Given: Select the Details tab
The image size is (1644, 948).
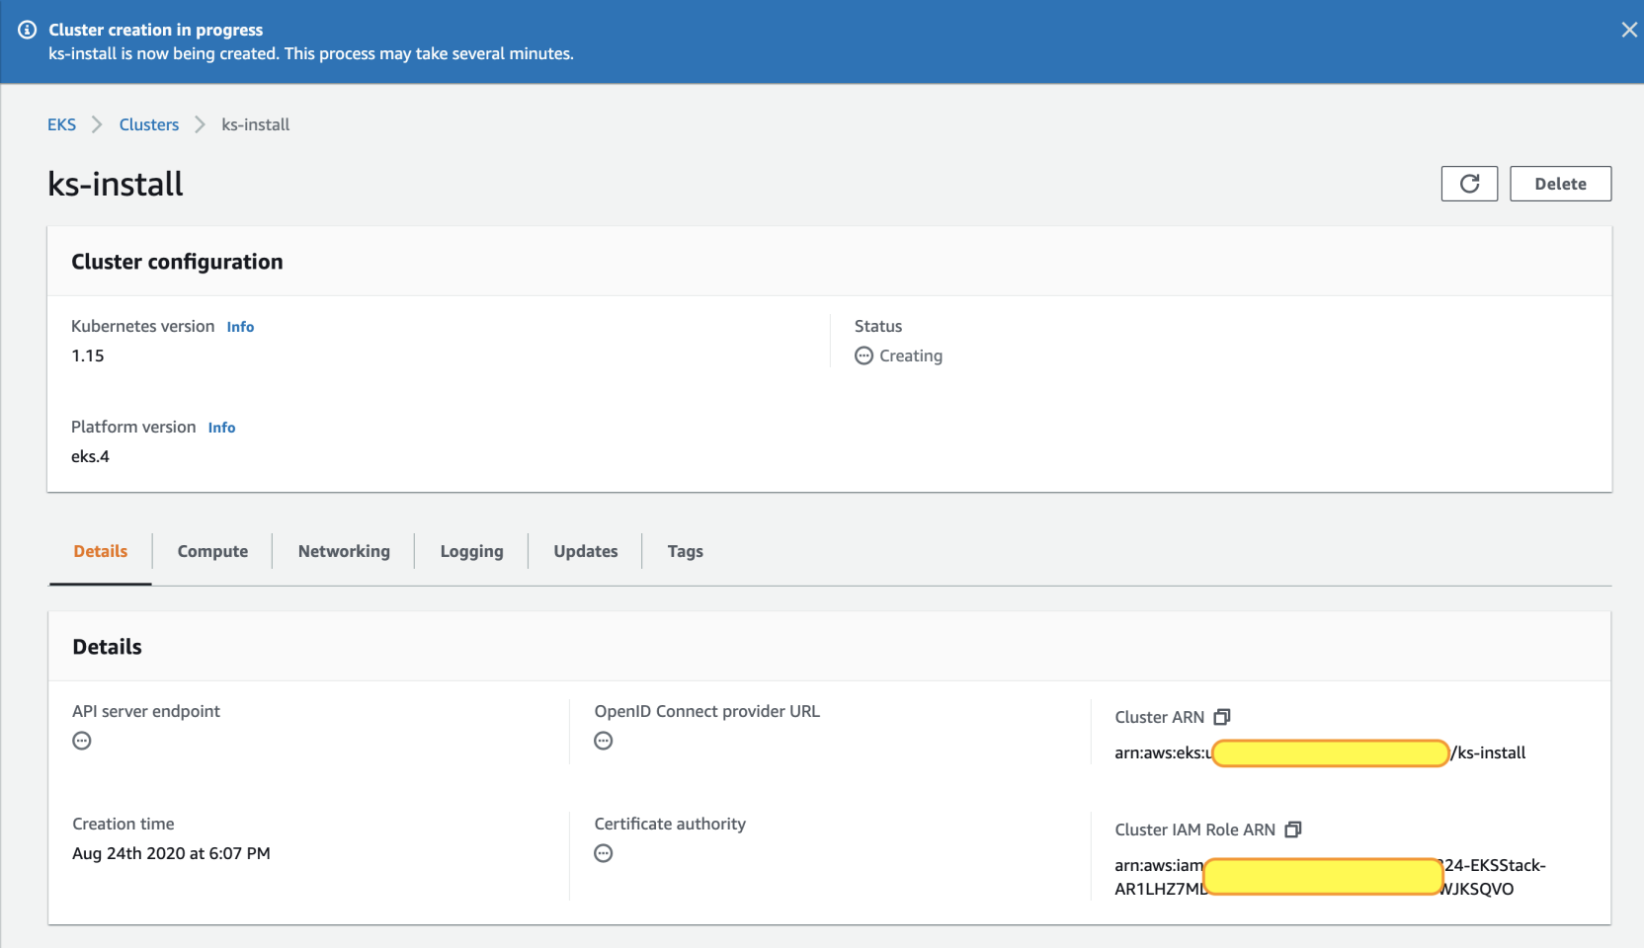Looking at the screenshot, I should coord(101,551).
